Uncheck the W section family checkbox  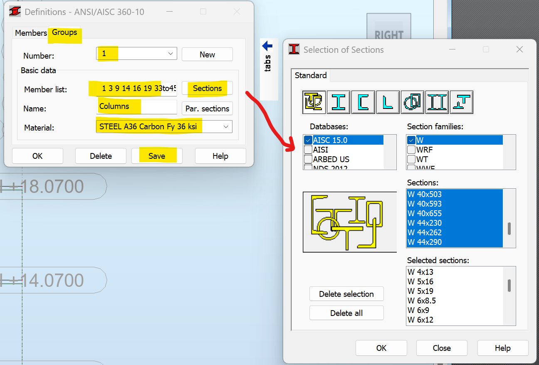[411, 140]
